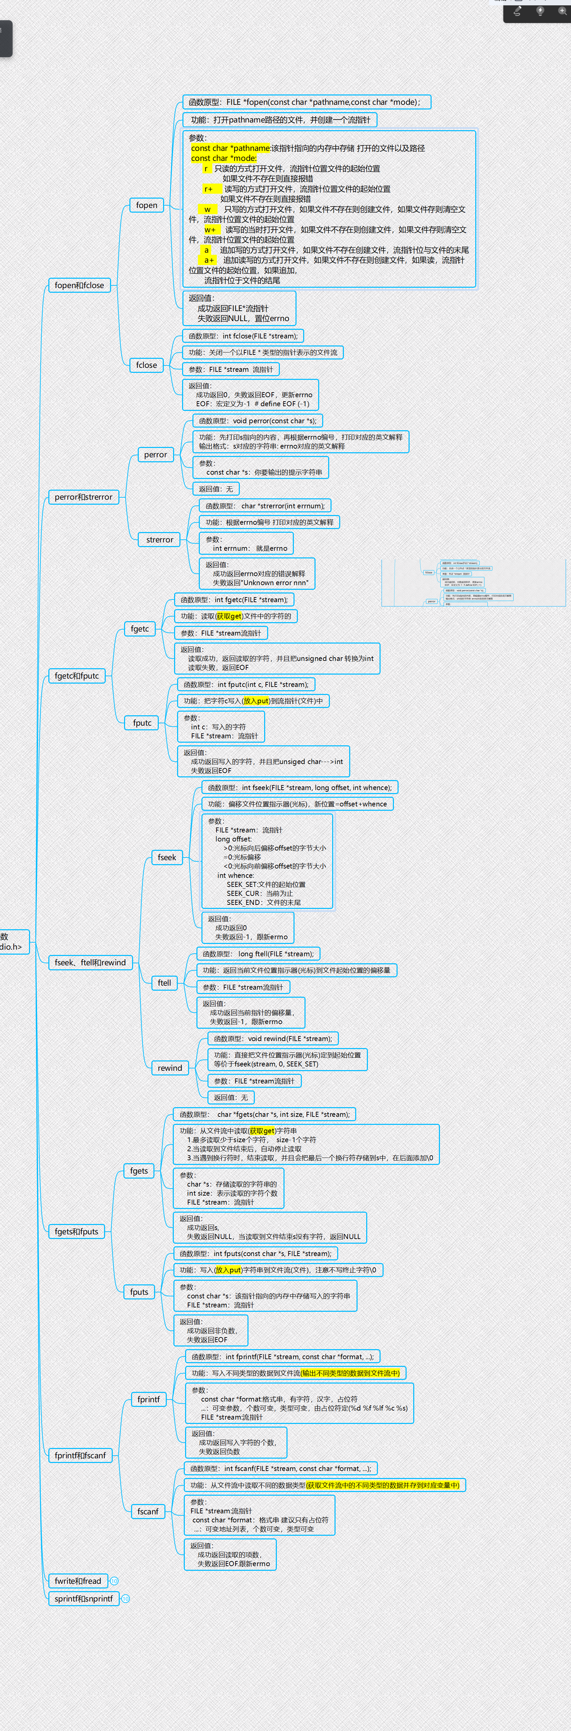
Task: Select the fseek、ftell和rewind topic node
Action: pyautogui.click(x=90, y=962)
